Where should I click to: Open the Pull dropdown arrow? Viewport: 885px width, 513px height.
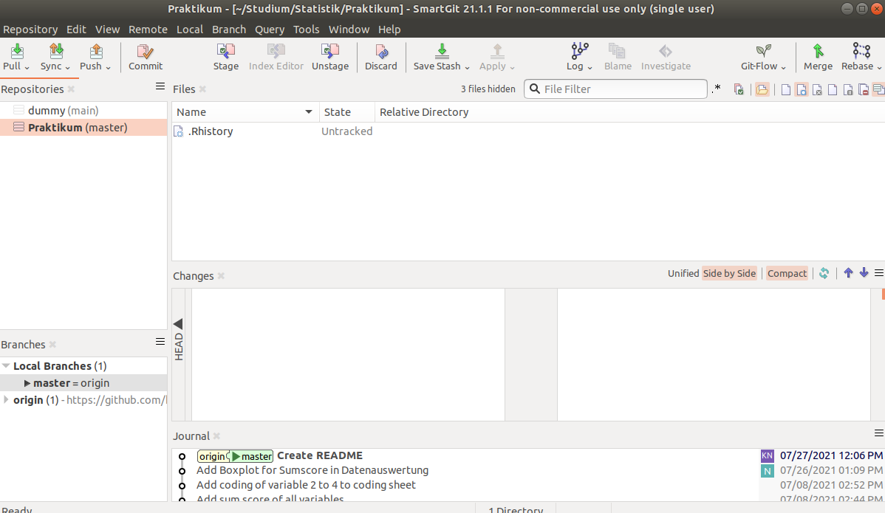[x=27, y=67]
